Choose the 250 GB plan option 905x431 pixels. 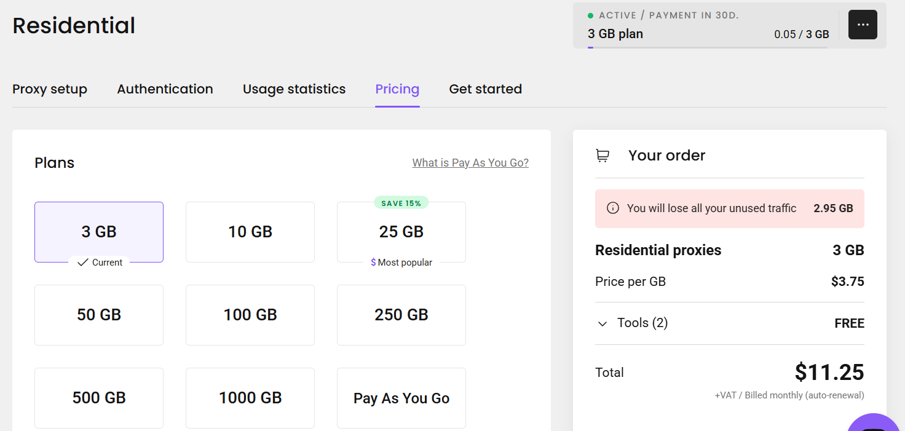click(401, 315)
